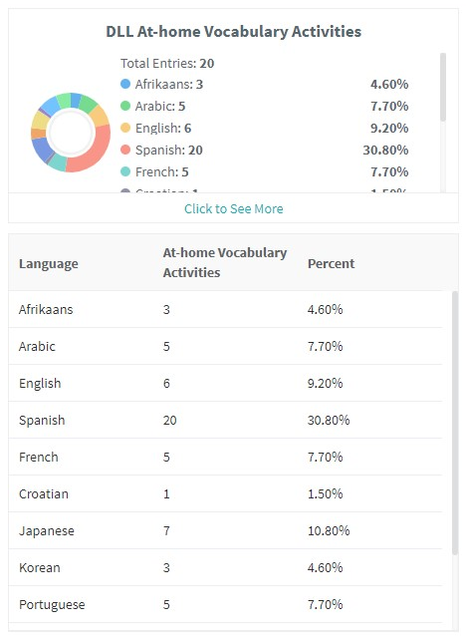Open the Click to See More link
The image size is (466, 636).
233,208
